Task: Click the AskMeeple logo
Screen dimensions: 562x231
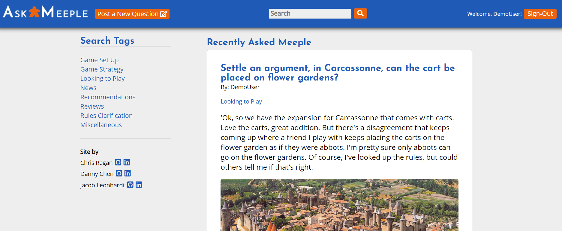Action: [x=46, y=13]
